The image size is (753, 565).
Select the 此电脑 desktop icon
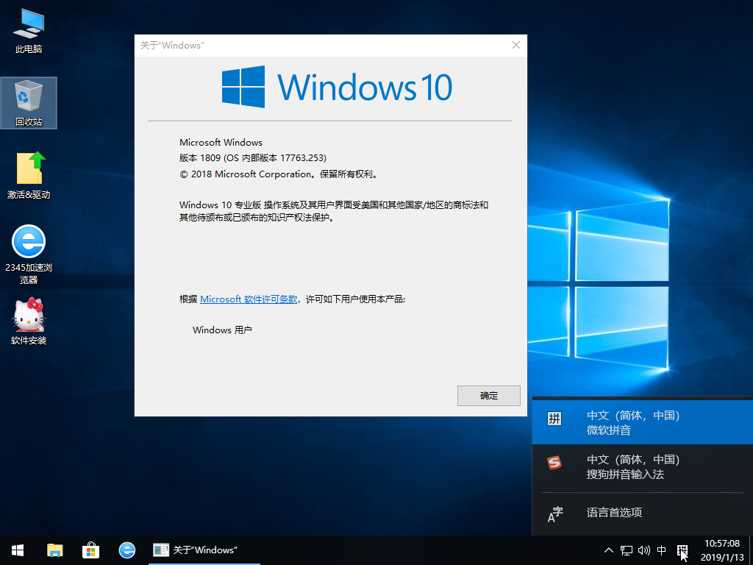click(x=29, y=31)
